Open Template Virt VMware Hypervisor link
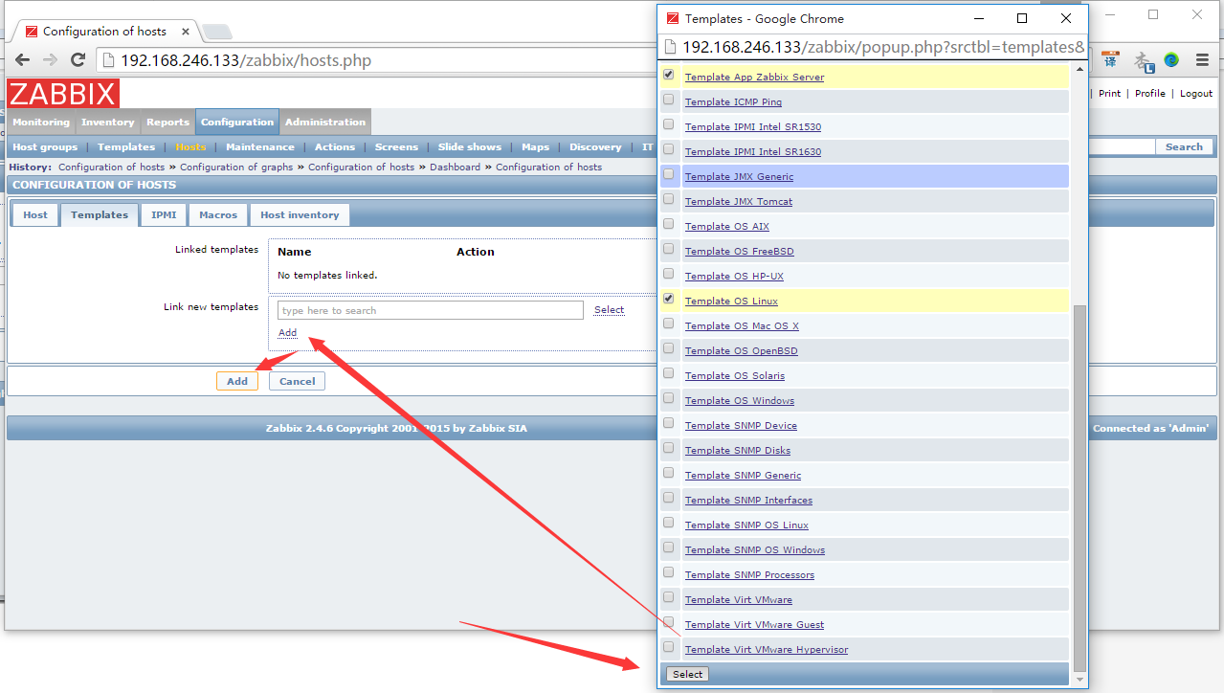Image resolution: width=1224 pixels, height=693 pixels. (x=767, y=650)
